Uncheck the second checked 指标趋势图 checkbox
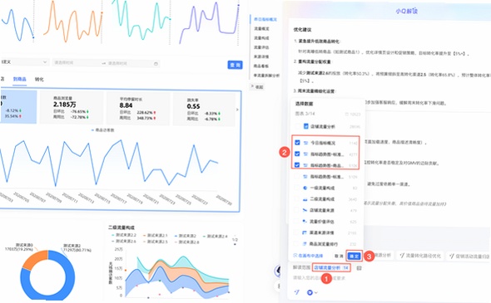Image resolution: width=491 pixels, height=303 pixels. tap(297, 165)
